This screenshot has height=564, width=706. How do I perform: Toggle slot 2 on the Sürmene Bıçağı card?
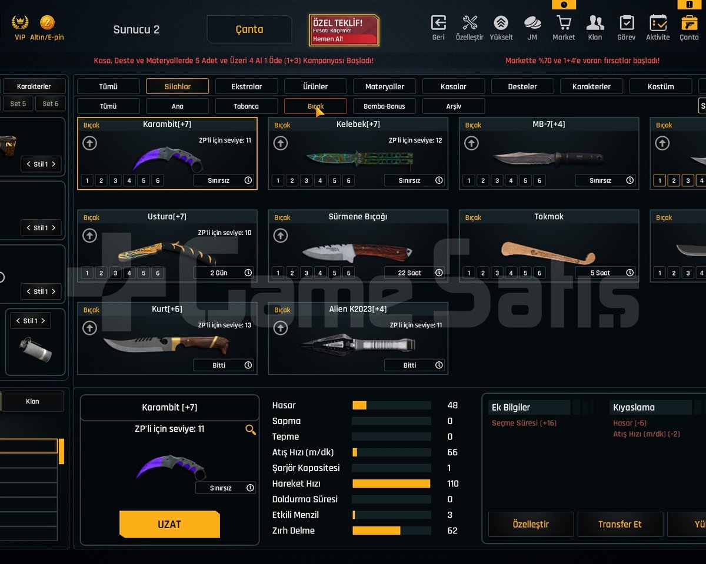292,273
